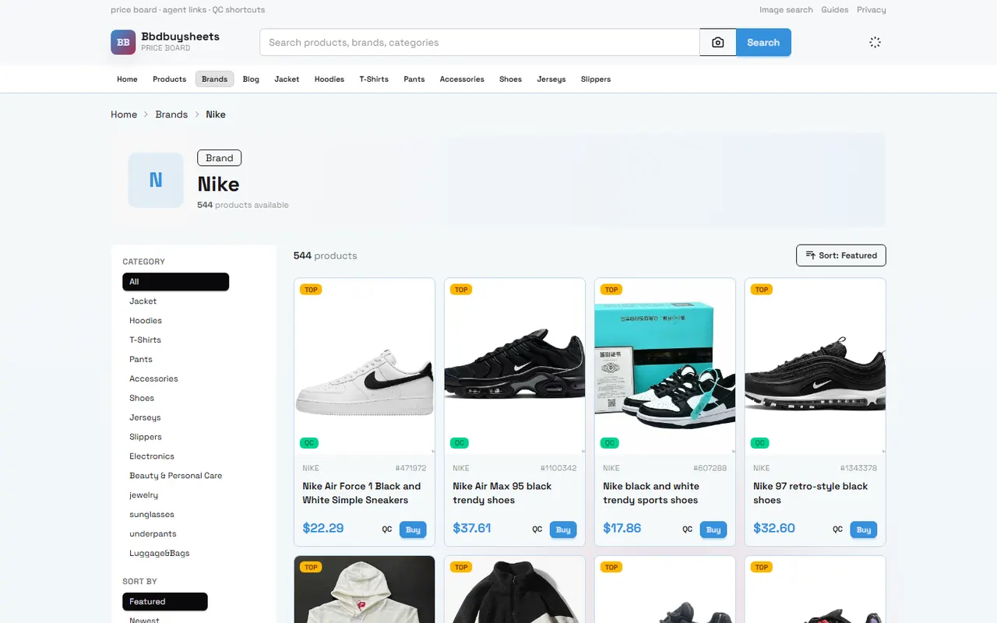Viewport: 997px width, 623px height.
Task: Click the TOP badge on Air Force 1 card
Action: [x=311, y=290]
